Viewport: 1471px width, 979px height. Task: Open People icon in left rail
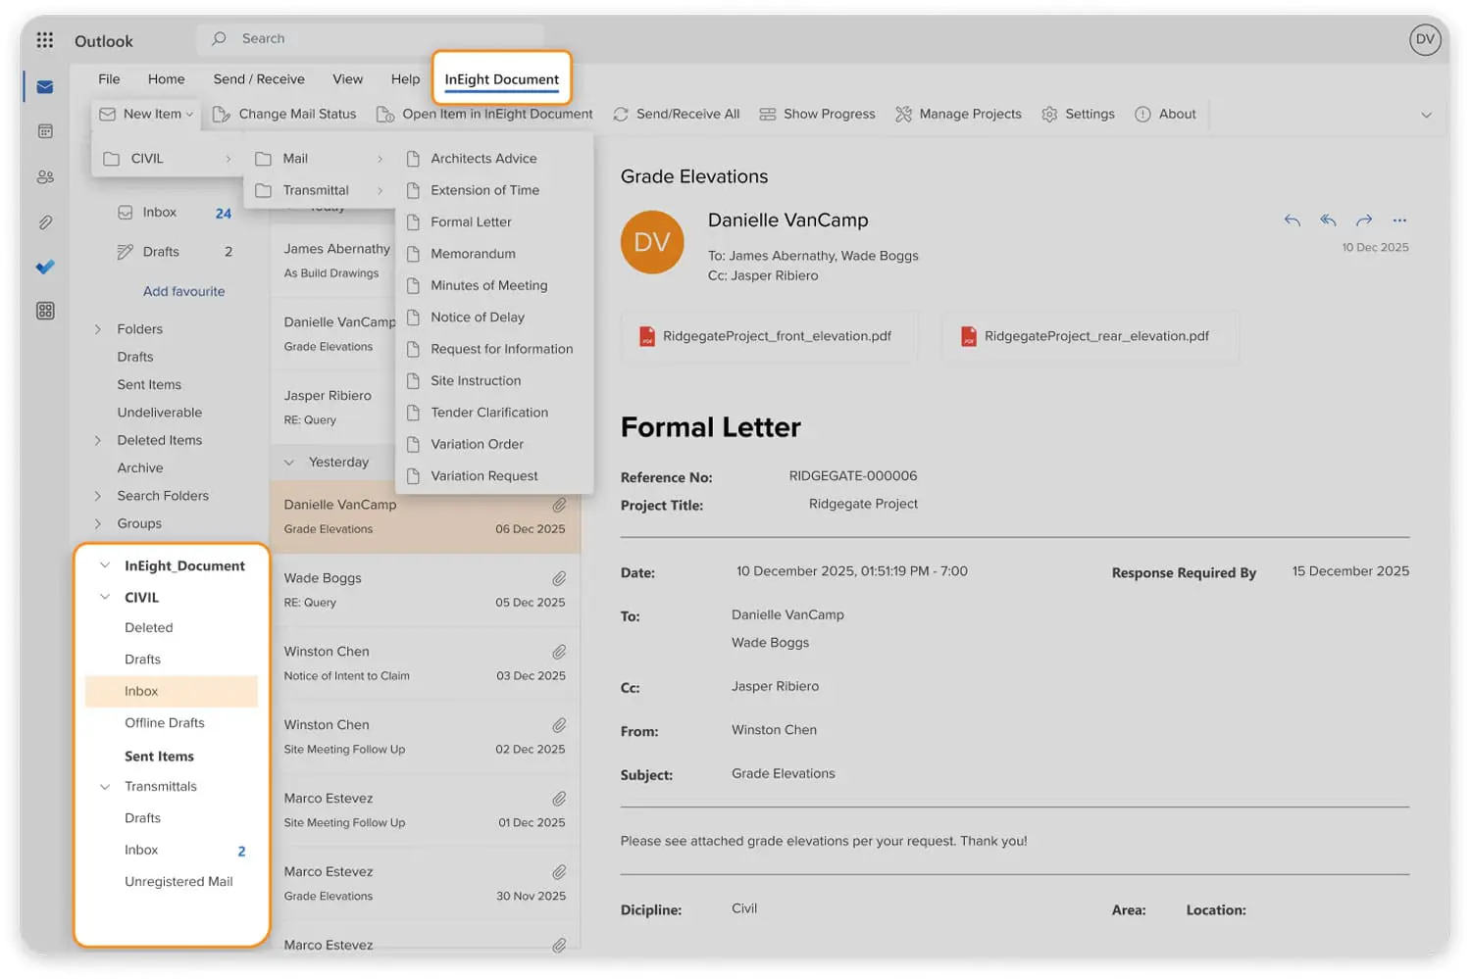click(x=45, y=177)
